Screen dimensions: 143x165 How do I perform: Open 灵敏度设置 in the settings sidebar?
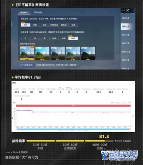(126, 52)
